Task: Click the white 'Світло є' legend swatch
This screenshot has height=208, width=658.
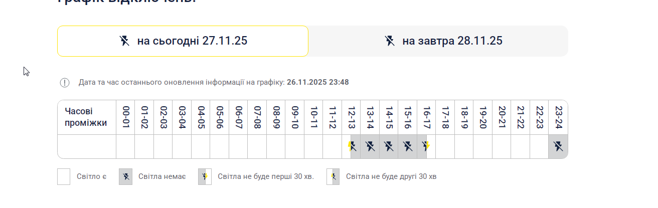Action: click(x=64, y=176)
